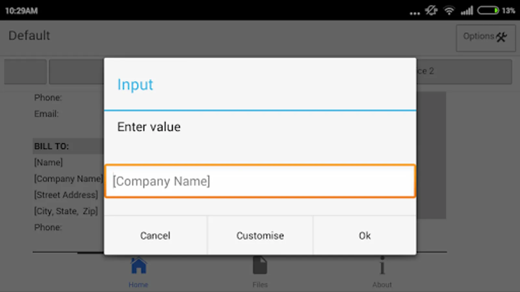Tap the [Street Address] cell
The width and height of the screenshot is (520, 292).
coord(66,195)
